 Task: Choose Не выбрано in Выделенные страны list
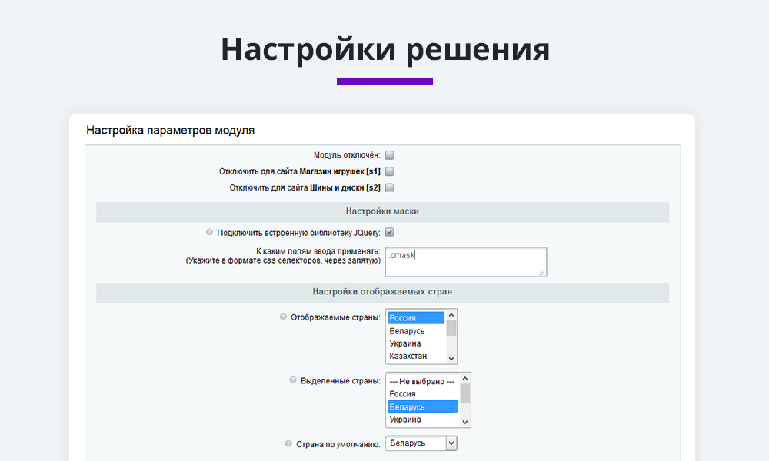(x=423, y=381)
